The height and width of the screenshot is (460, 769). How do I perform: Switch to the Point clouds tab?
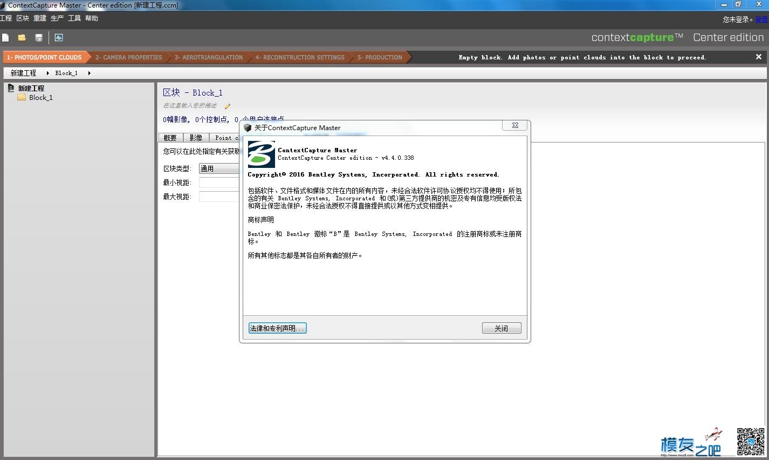point(224,138)
